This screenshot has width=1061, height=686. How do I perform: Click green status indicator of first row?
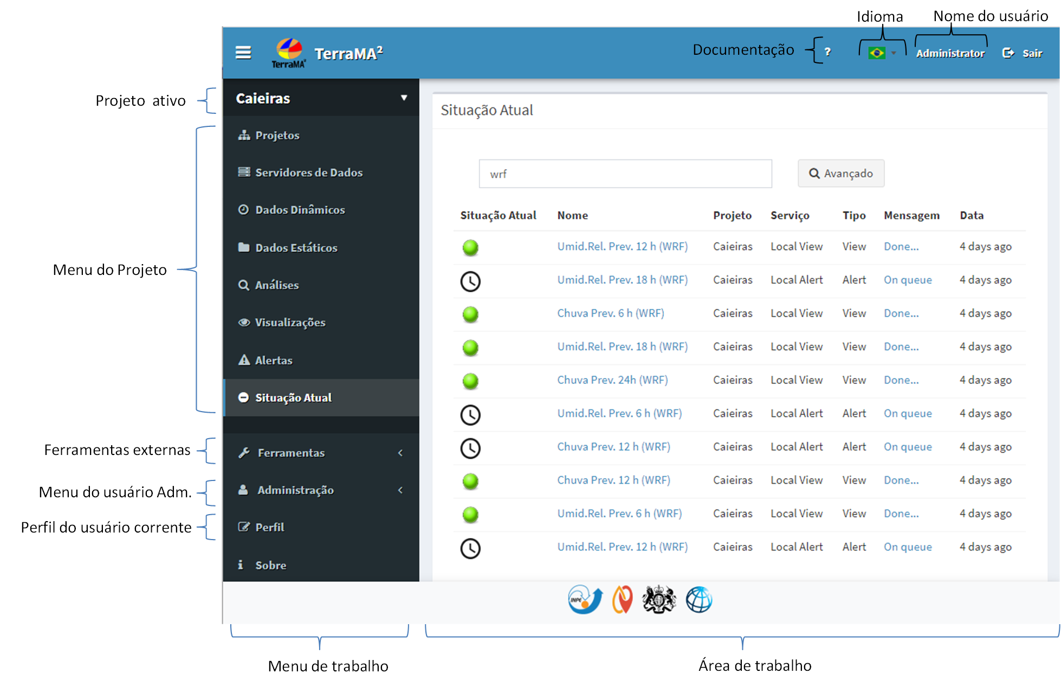(470, 248)
